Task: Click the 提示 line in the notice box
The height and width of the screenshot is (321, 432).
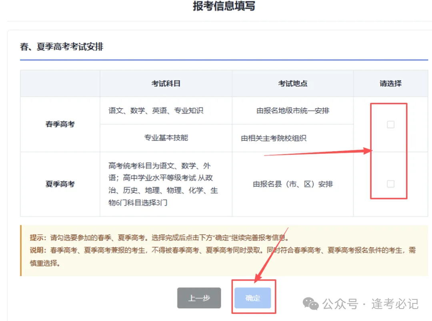Action: click(x=159, y=237)
